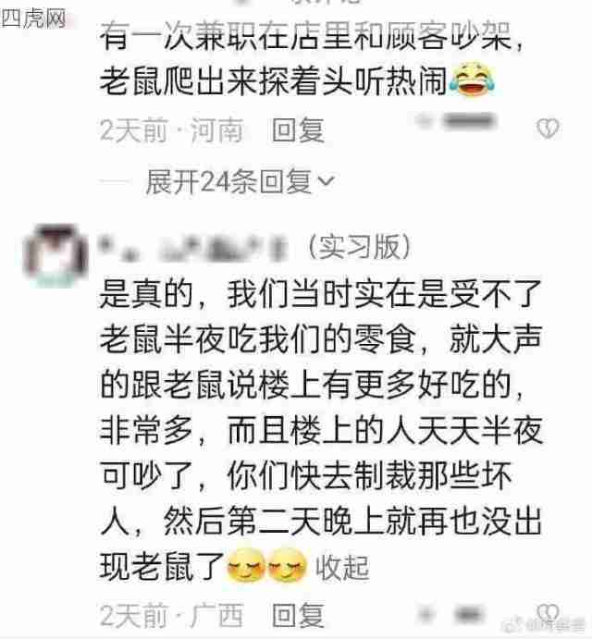The height and width of the screenshot is (639, 592).
Task: Click the (实习版) tag beside username
Action: (360, 247)
